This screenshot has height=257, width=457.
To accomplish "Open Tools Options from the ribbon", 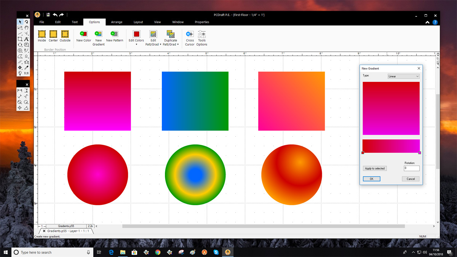I will pos(202,34).
